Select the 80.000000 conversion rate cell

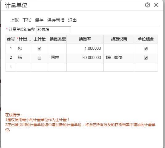pyautogui.click(x=85, y=58)
